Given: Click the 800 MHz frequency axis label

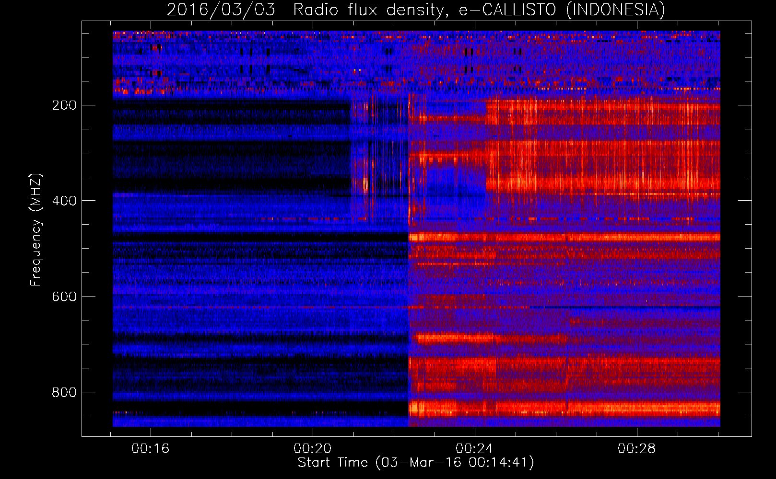Looking at the screenshot, I should (x=64, y=392).
